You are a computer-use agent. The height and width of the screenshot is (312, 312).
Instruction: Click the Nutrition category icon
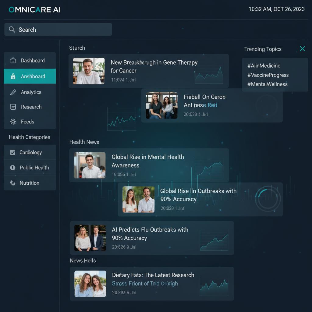coord(13,183)
